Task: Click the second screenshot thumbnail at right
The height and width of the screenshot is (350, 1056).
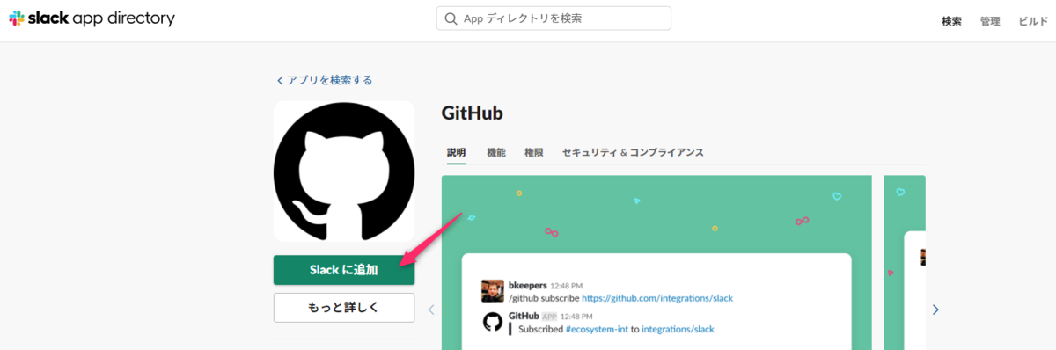Action: point(905,262)
